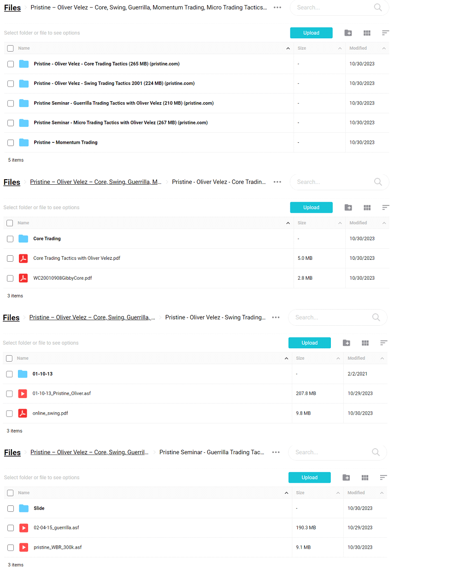Check box for Core Trading Tactics (265 MB) folder
This screenshot has height=580, width=453.
pyautogui.click(x=11, y=64)
